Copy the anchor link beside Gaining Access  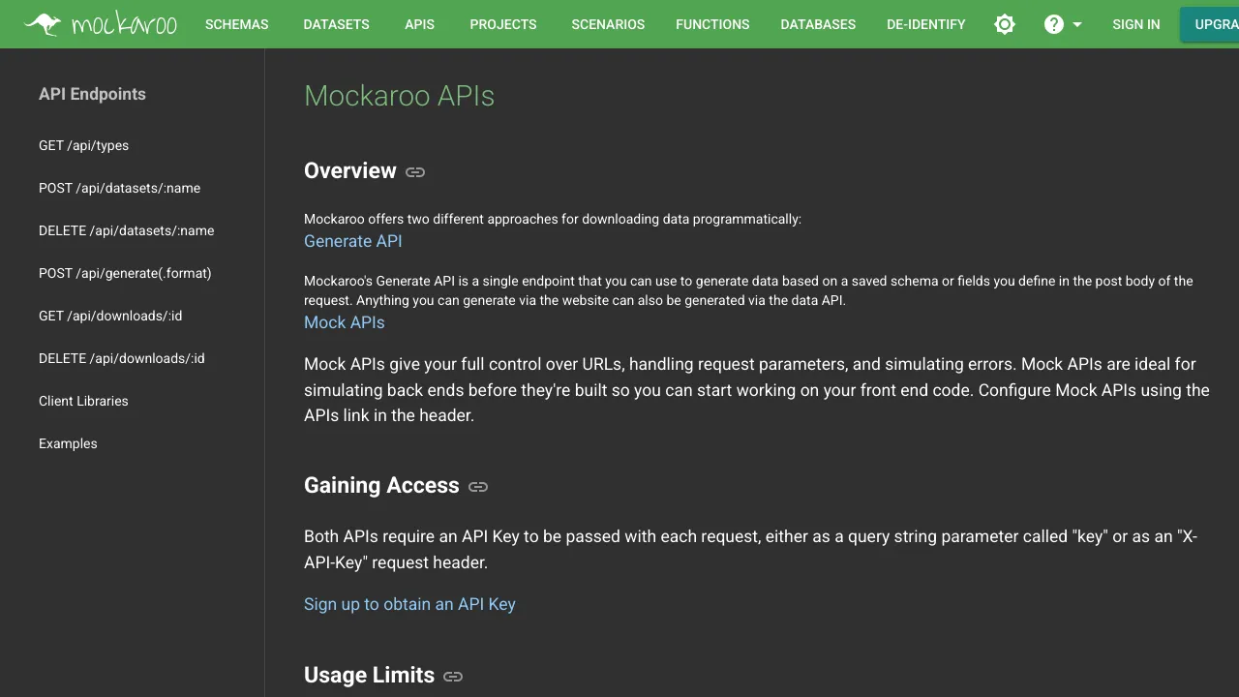click(478, 487)
